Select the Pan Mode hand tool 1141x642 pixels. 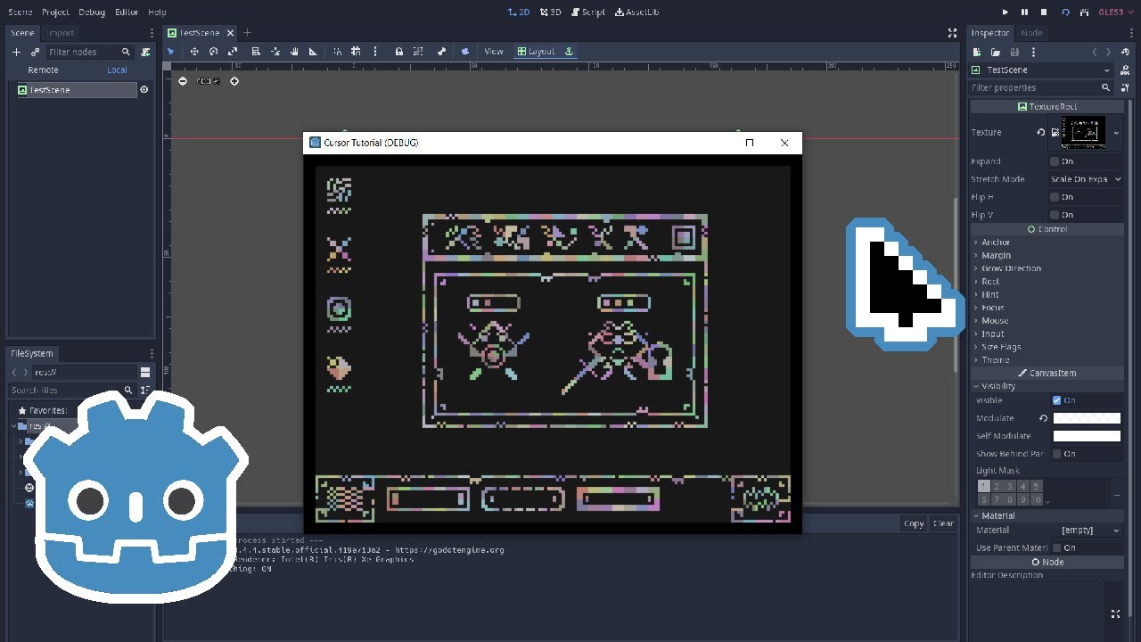[x=294, y=52]
